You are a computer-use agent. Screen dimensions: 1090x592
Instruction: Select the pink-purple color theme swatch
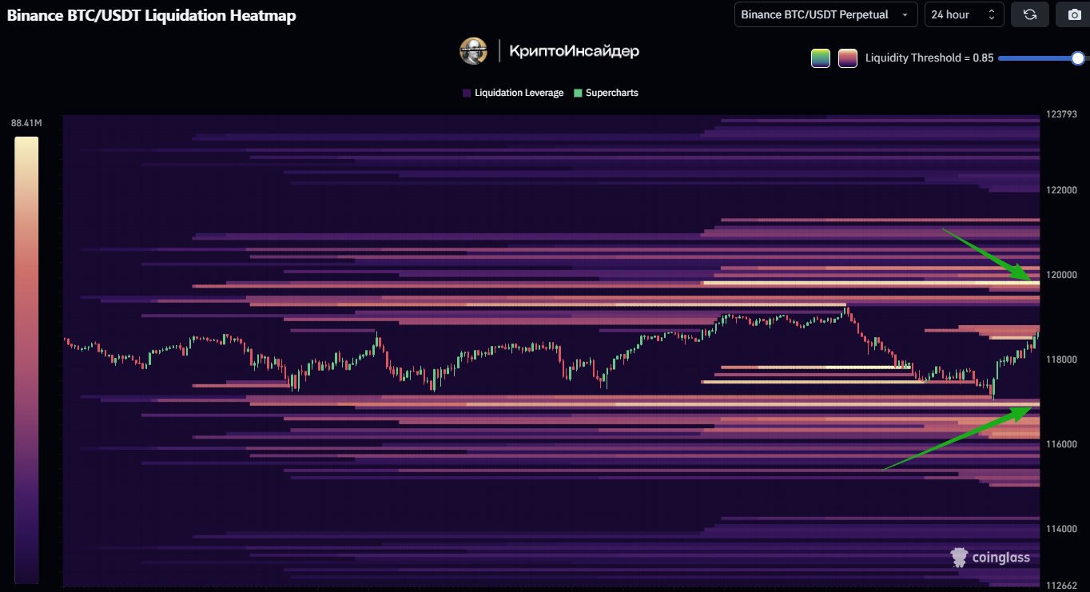[x=848, y=58]
